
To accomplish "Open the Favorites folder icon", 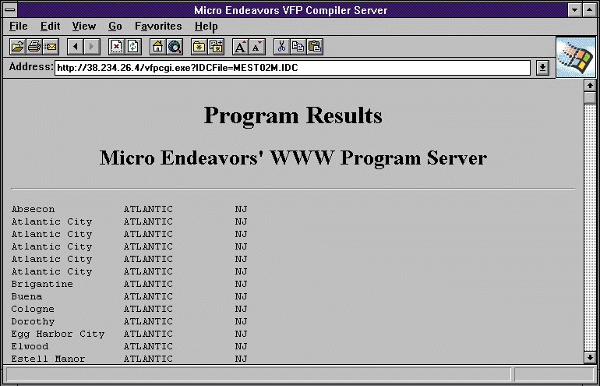I will point(199,47).
